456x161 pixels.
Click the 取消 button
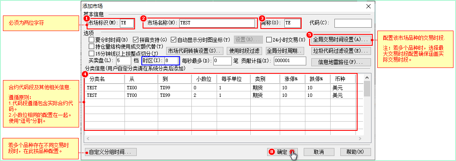319,152
